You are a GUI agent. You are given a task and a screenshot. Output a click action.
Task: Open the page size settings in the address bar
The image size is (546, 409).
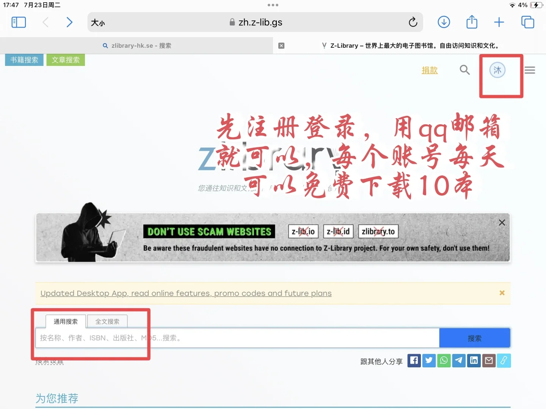pyautogui.click(x=98, y=23)
